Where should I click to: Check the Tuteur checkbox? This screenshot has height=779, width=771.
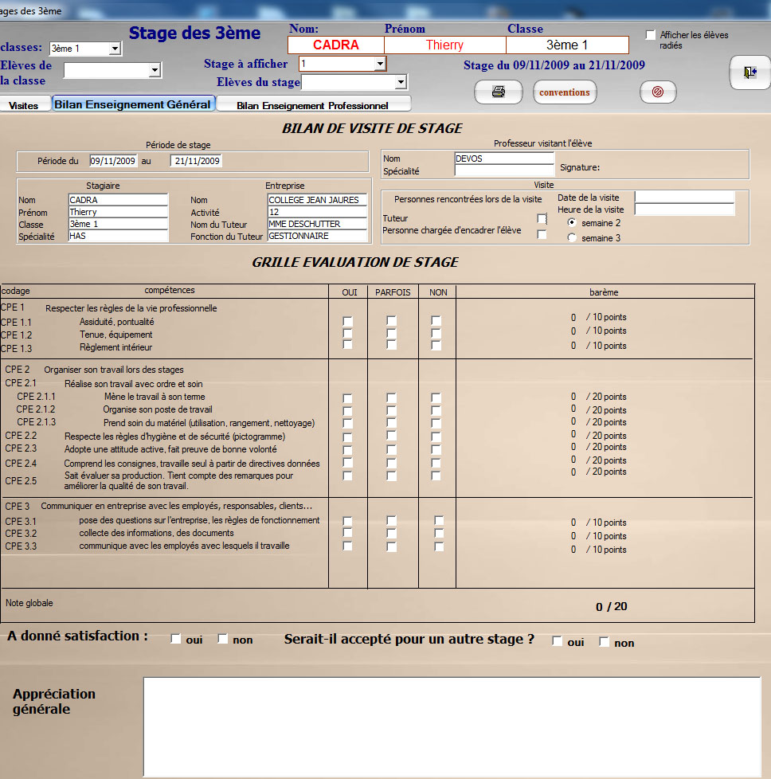pos(542,218)
